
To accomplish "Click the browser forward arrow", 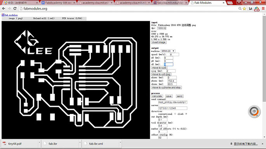I will tap(9, 9).
